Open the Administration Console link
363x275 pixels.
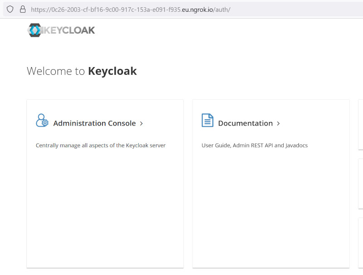94,123
